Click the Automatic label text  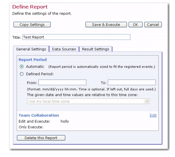tap(35, 67)
